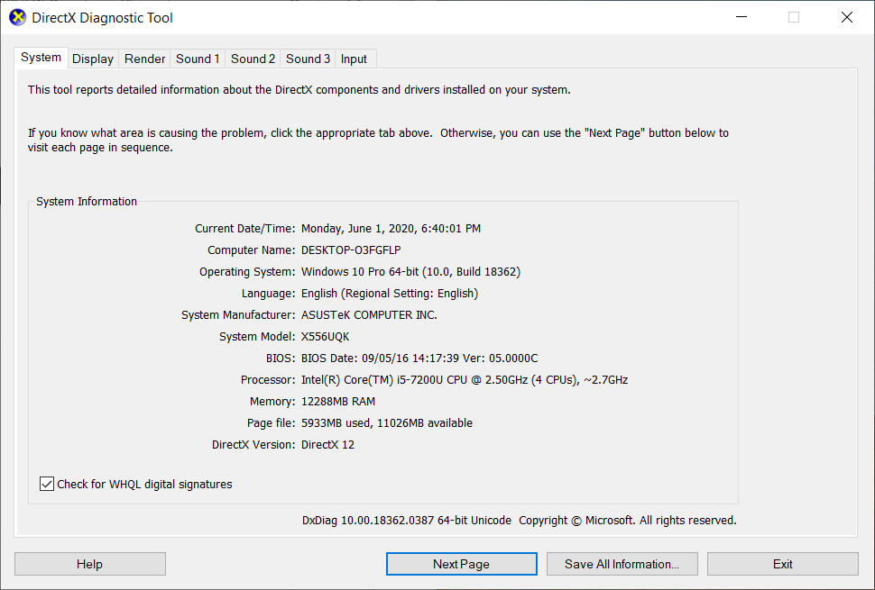Image resolution: width=875 pixels, height=590 pixels.
Task: Go to the Sound 1 tab
Action: point(198,59)
